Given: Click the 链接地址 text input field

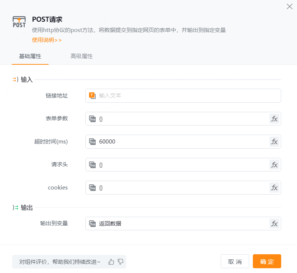Looking at the screenshot, I should click(188, 96).
